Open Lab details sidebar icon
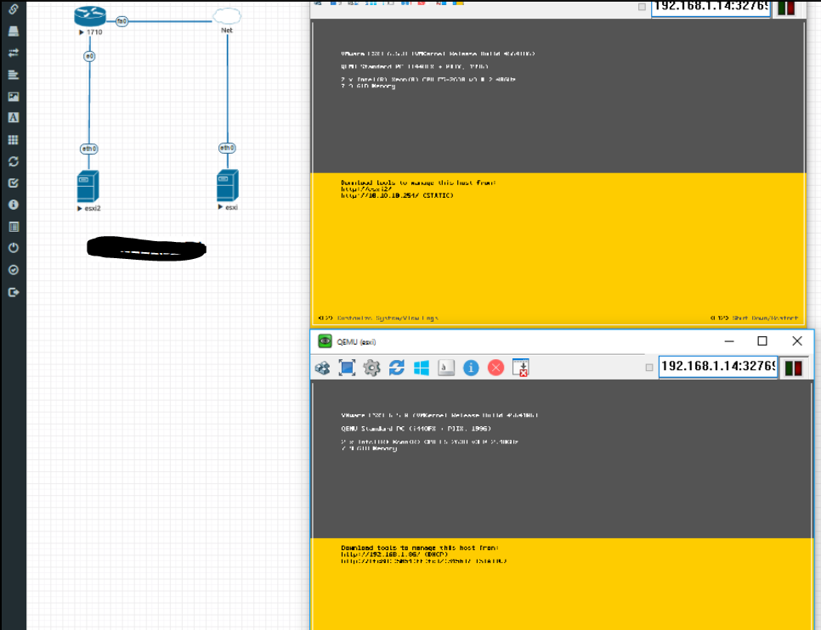 [x=14, y=227]
